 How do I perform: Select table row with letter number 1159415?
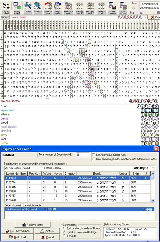click(x=77, y=187)
